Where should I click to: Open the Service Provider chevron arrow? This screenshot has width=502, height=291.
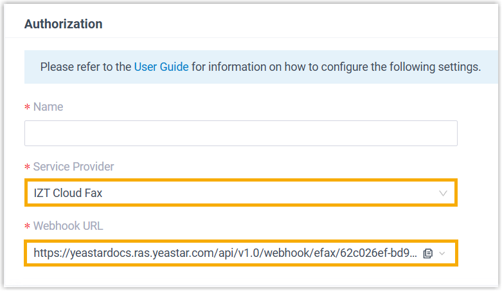tap(443, 193)
